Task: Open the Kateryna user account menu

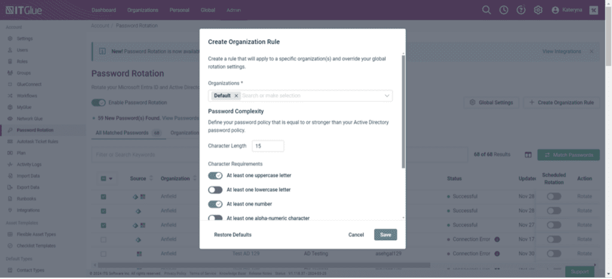Action: click(568, 10)
